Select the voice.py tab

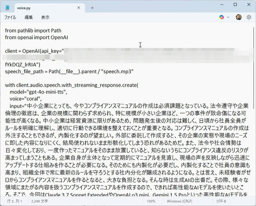point(50,8)
